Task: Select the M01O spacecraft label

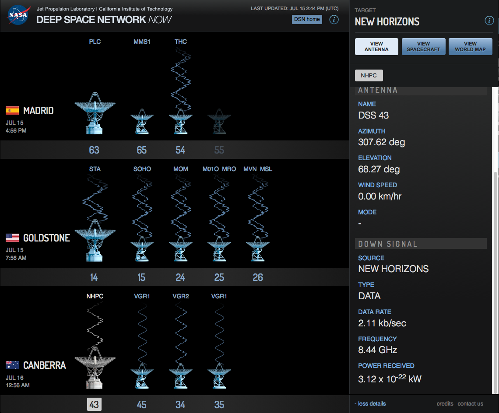Action: 211,169
